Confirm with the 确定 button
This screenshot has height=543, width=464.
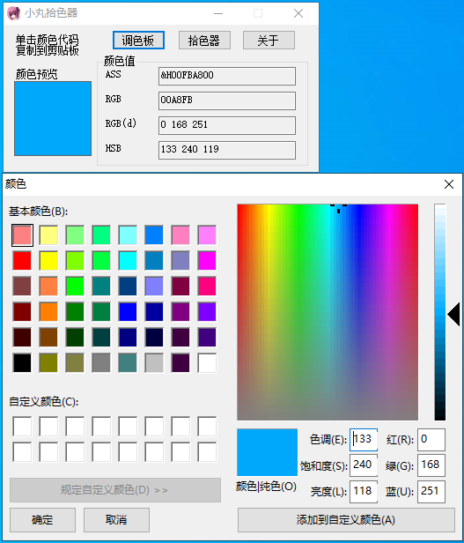(x=42, y=520)
